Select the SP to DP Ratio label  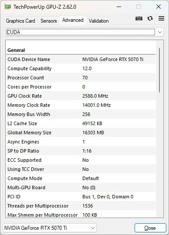23,151
